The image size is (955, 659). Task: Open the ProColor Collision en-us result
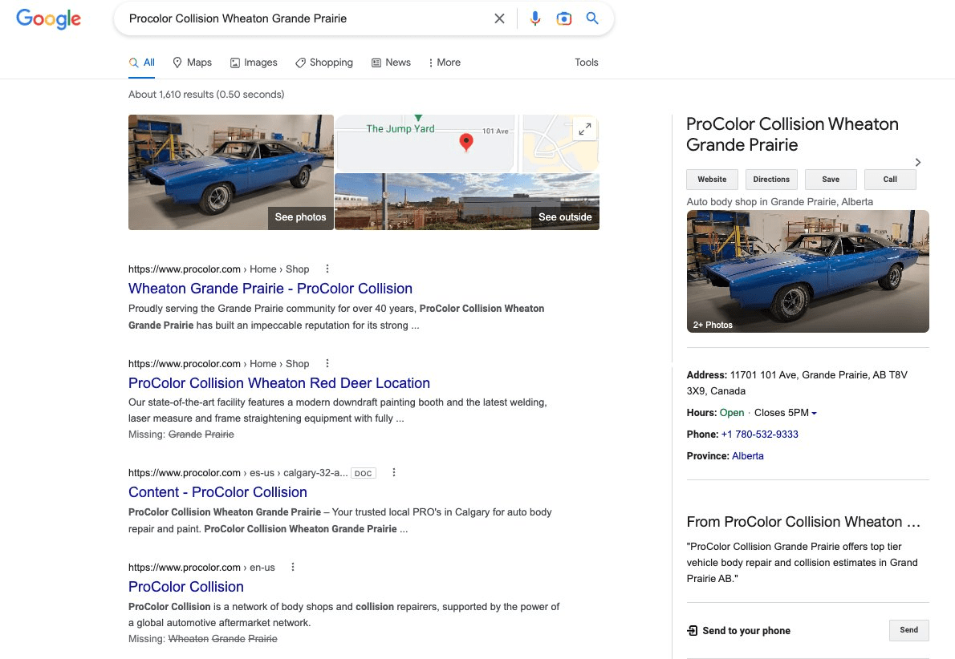point(185,587)
